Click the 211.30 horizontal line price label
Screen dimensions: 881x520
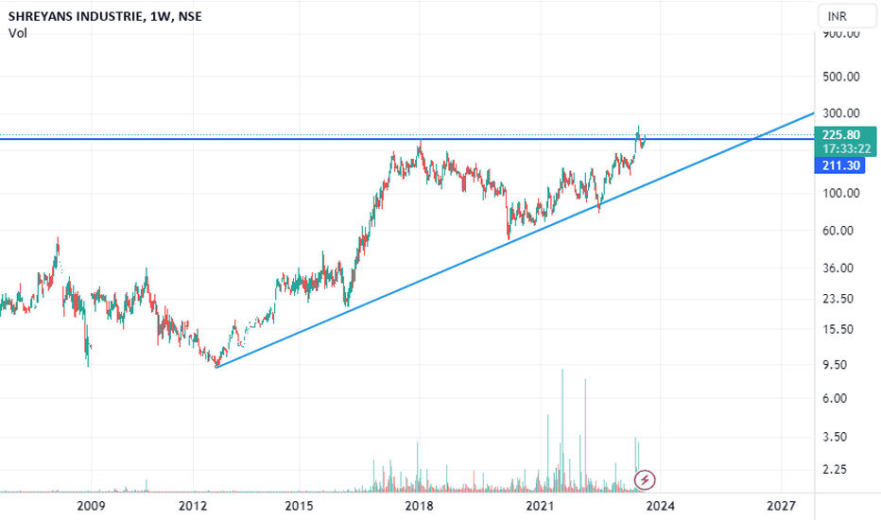[840, 165]
